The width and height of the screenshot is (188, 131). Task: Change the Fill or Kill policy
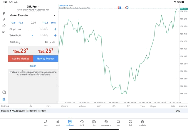pos(50,42)
